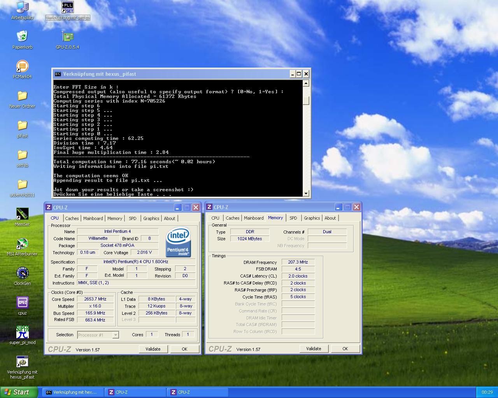498x398 pixels.
Task: Click the Multiplier value x 16.0
Action: 95,306
